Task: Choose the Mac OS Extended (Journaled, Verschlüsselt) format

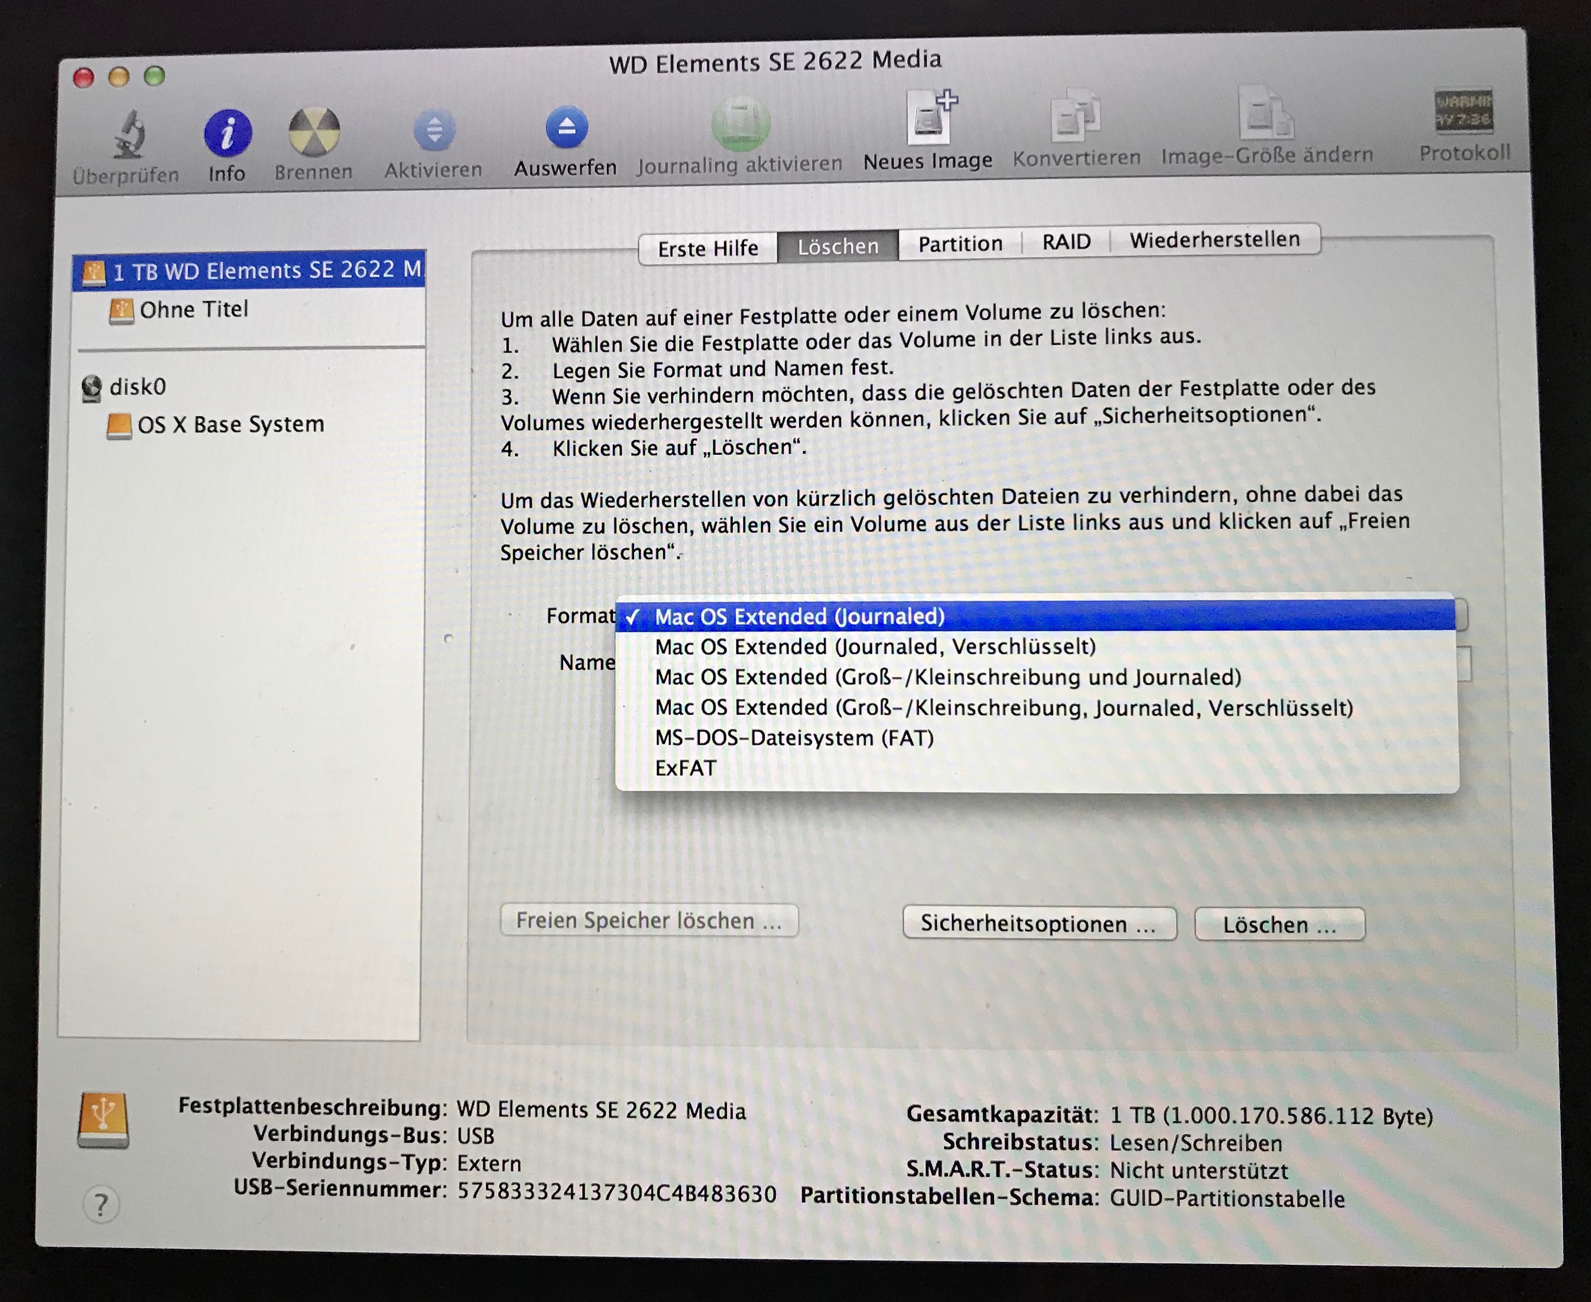Action: 875,646
